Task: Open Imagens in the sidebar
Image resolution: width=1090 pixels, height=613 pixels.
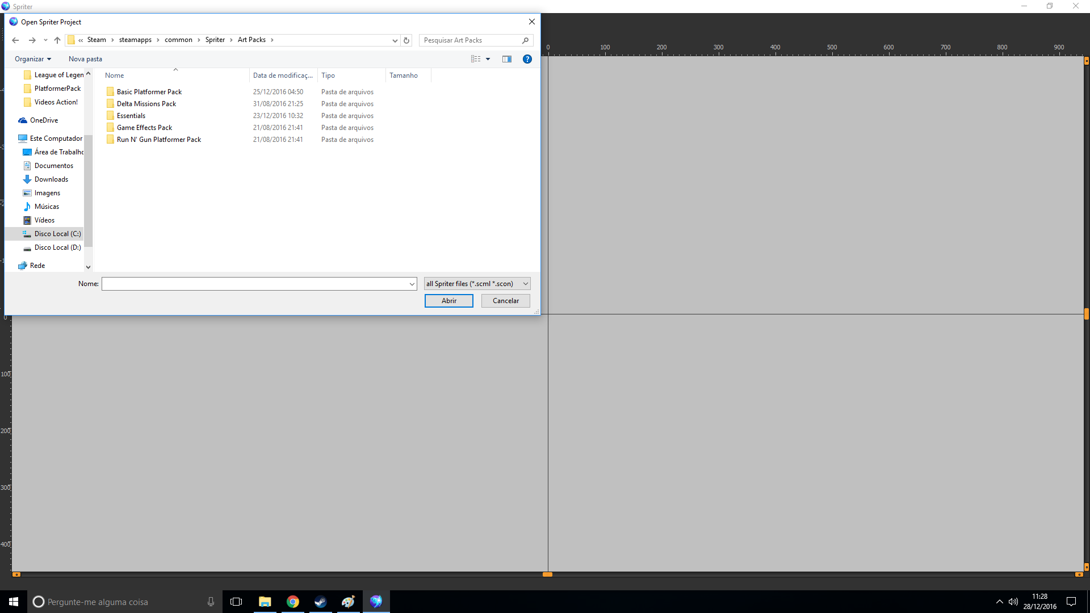Action: click(41, 193)
